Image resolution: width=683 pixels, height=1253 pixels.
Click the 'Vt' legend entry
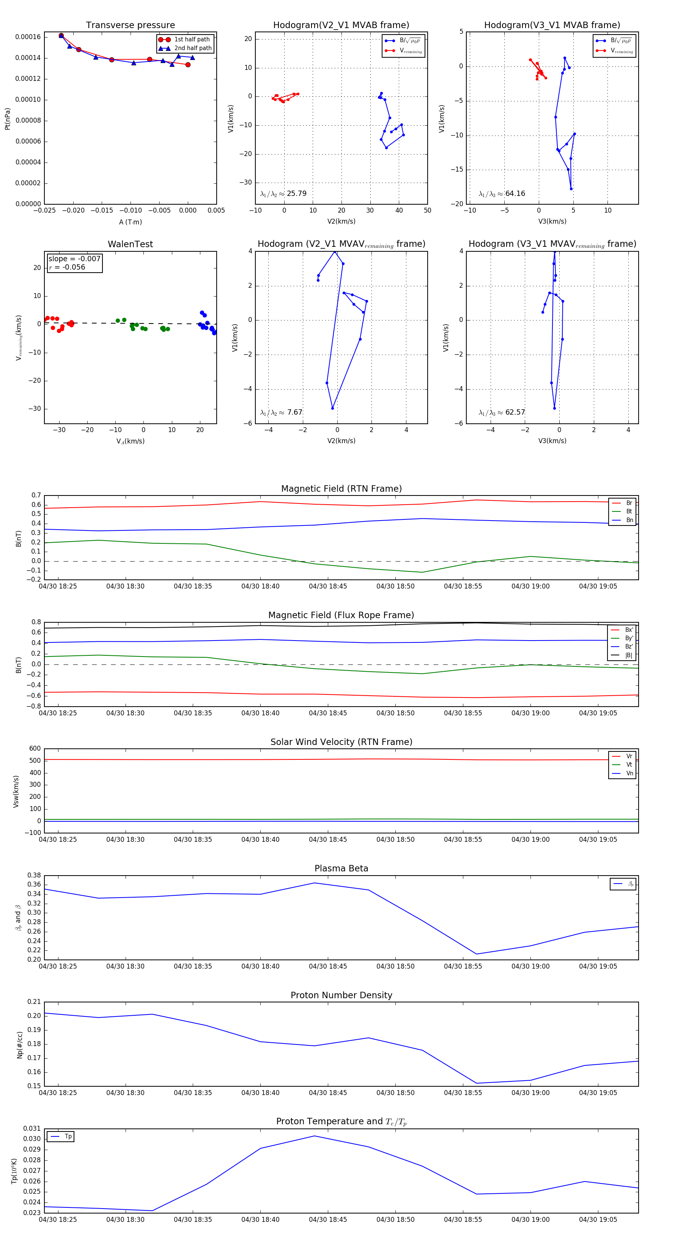coord(623,765)
